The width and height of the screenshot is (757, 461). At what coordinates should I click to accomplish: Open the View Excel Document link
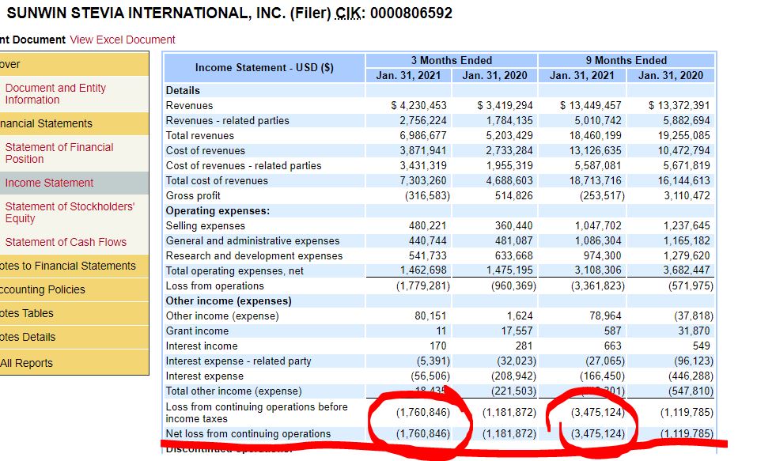pyautogui.click(x=123, y=40)
